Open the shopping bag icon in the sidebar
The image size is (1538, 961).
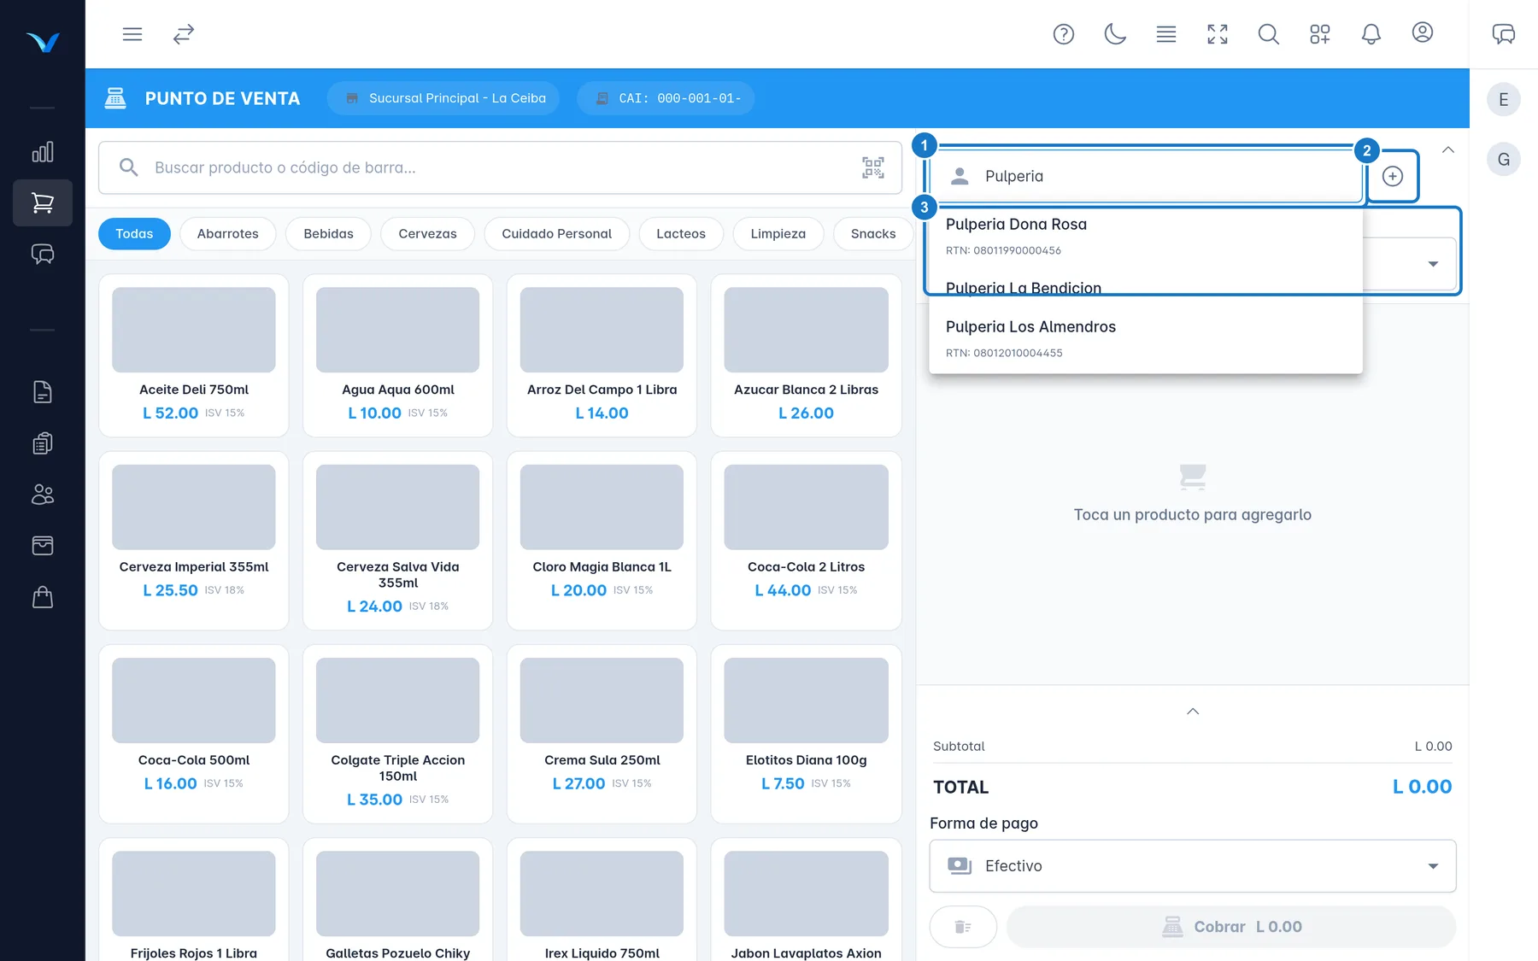tap(43, 597)
